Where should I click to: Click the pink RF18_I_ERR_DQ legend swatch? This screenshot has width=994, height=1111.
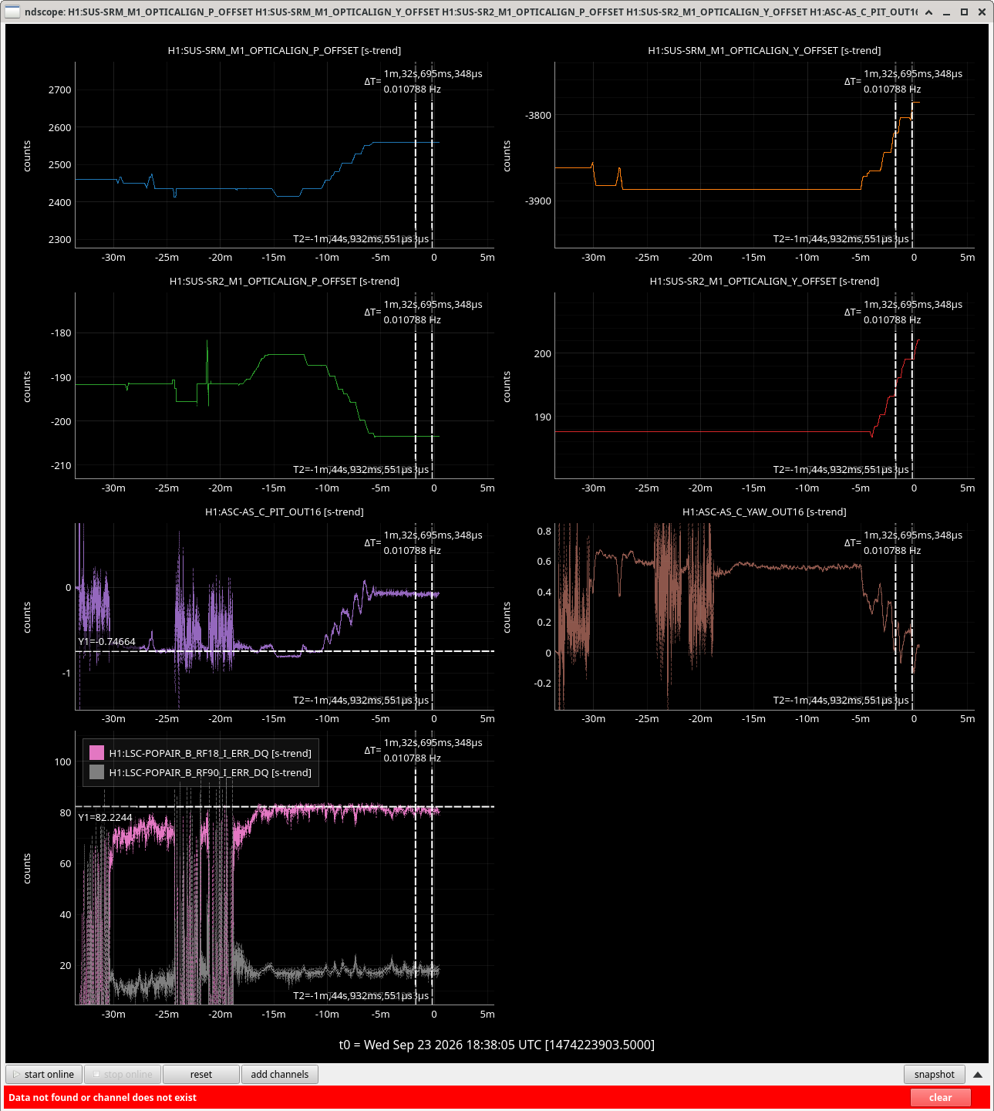click(x=96, y=753)
